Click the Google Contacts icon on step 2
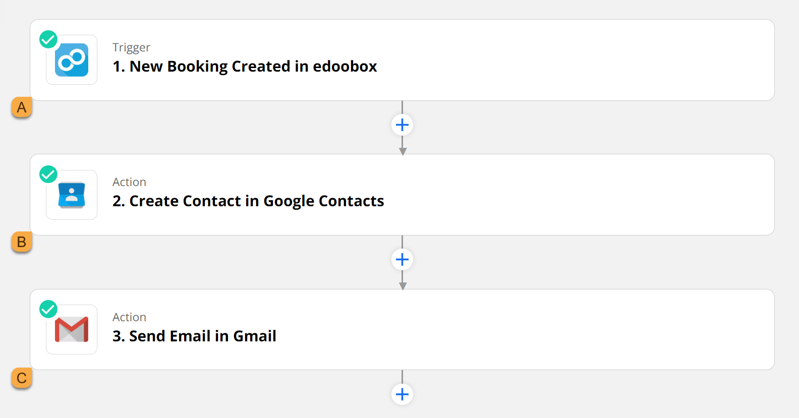The width and height of the screenshot is (799, 418). 71,195
